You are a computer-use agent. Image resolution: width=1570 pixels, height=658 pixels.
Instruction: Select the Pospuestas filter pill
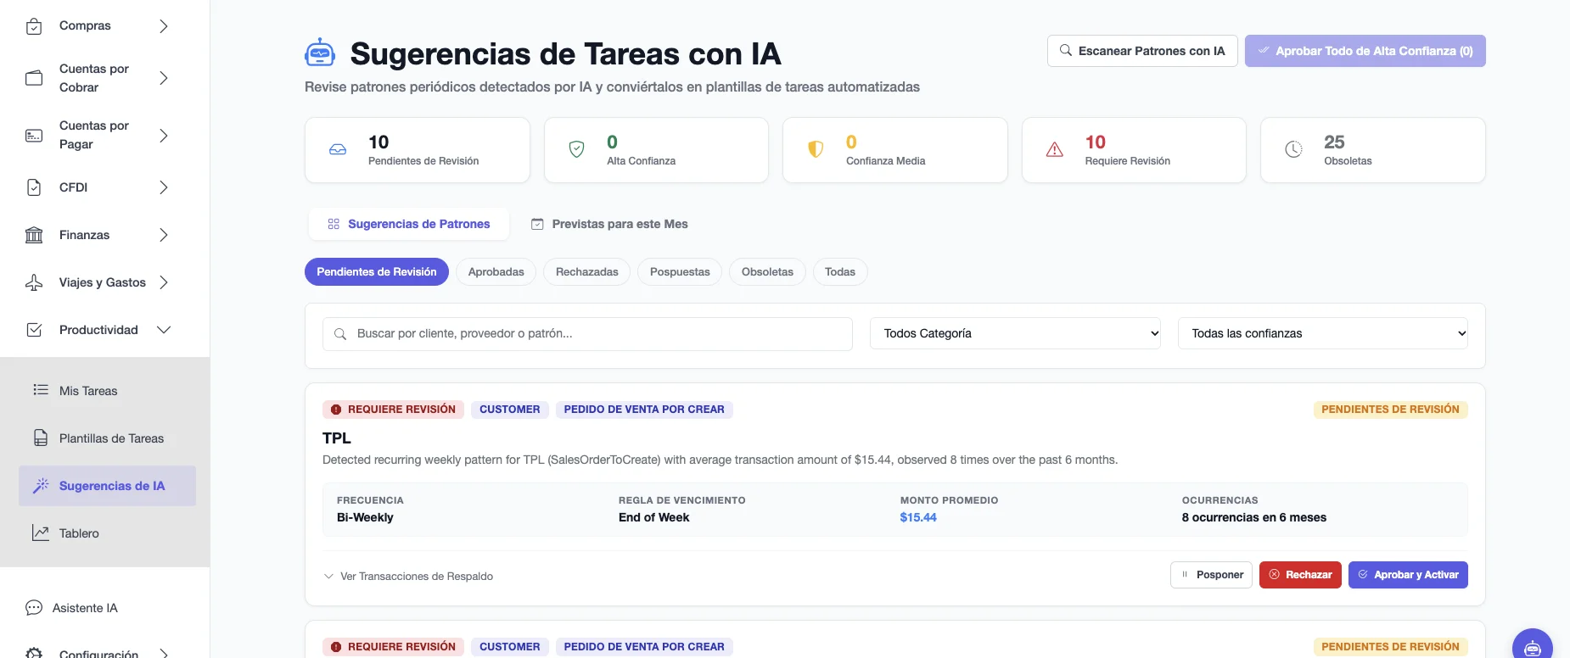click(680, 272)
